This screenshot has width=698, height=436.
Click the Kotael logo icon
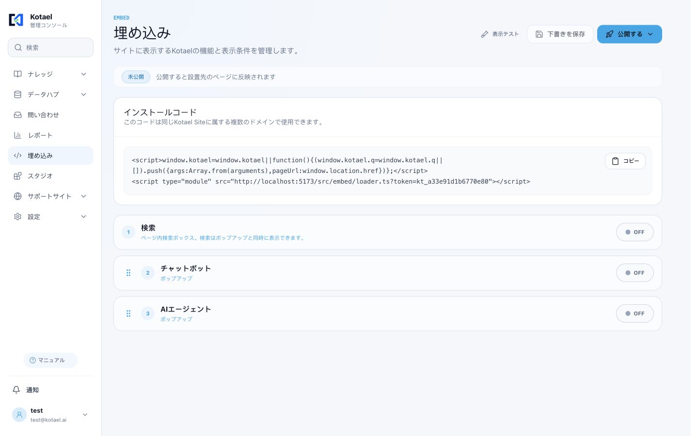pyautogui.click(x=16, y=20)
